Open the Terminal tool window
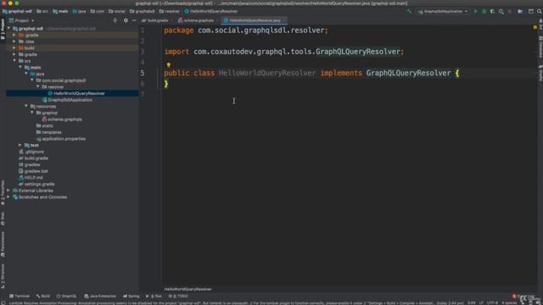This screenshot has width=543, height=305. [20, 296]
